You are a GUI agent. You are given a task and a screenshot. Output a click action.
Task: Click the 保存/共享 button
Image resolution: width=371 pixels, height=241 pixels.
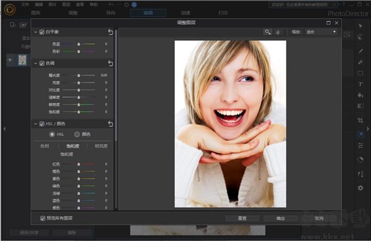pyautogui.click(x=29, y=233)
